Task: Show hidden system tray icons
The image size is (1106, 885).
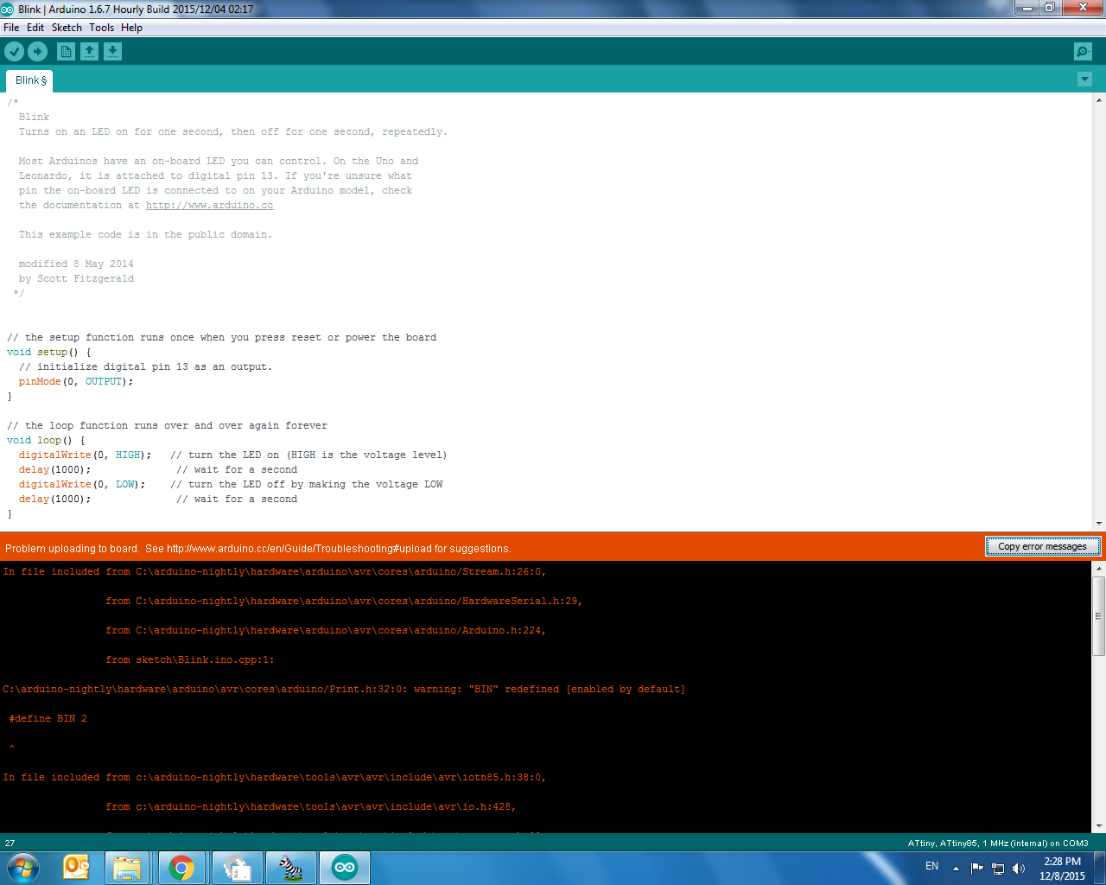Action: click(956, 869)
